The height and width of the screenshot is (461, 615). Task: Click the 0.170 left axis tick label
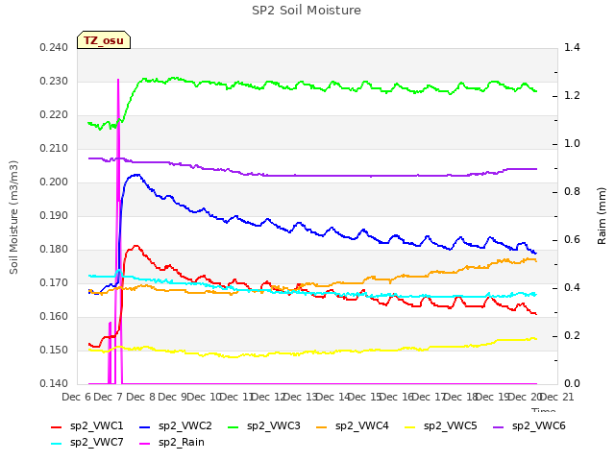point(54,283)
